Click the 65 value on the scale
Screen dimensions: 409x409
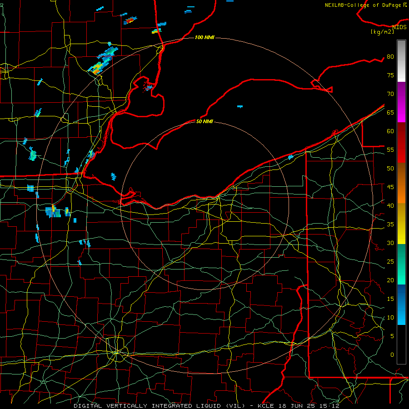[x=390, y=112]
